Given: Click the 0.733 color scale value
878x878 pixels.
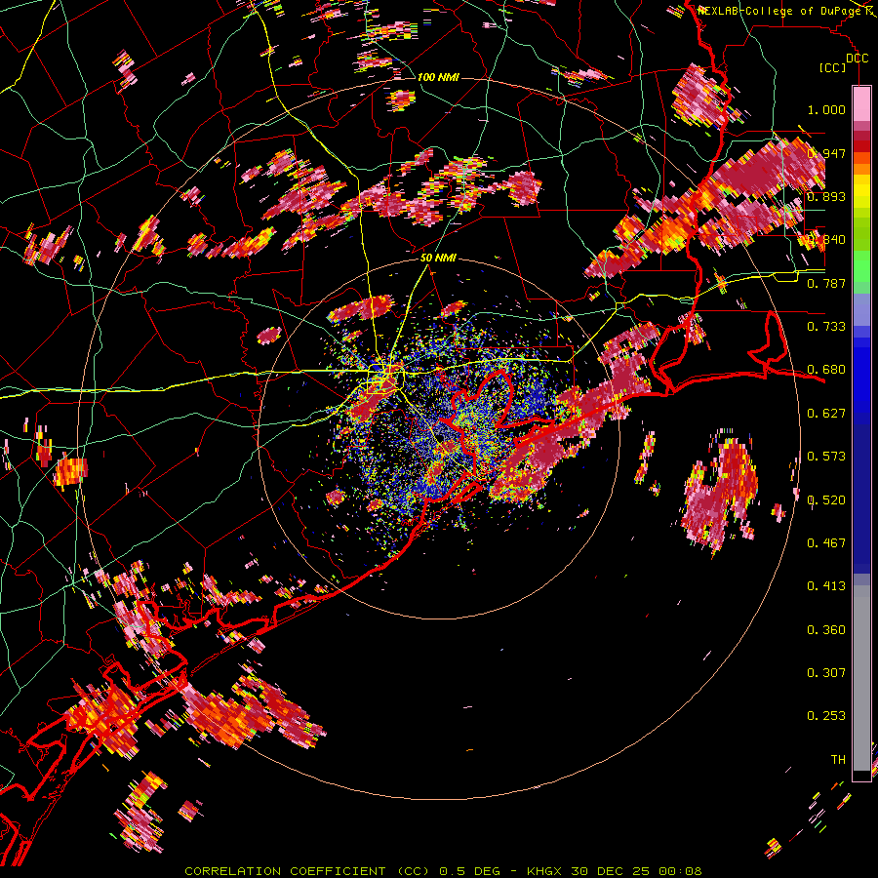Looking at the screenshot, I should pyautogui.click(x=826, y=327).
